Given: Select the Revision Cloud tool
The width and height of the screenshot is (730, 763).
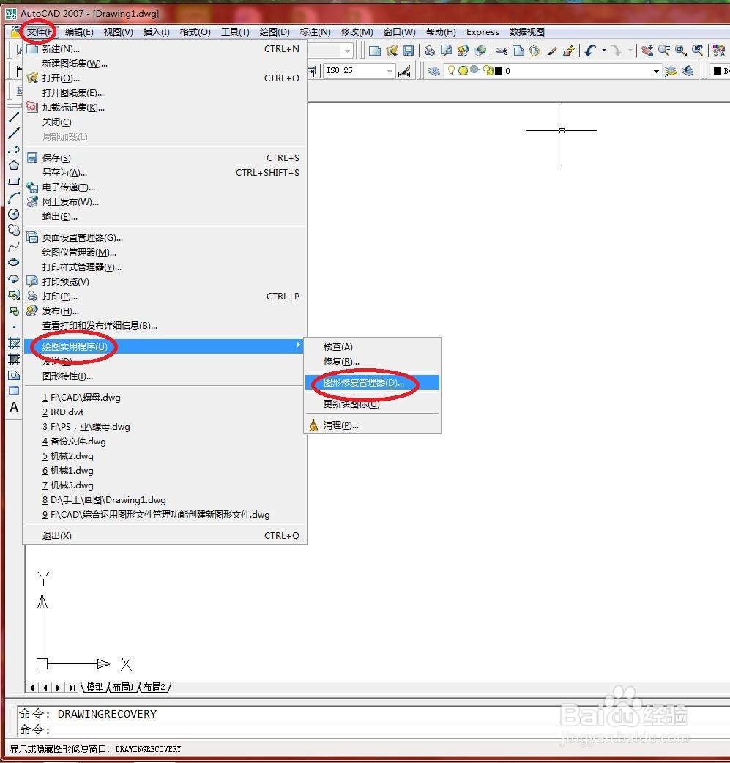Looking at the screenshot, I should (x=14, y=230).
